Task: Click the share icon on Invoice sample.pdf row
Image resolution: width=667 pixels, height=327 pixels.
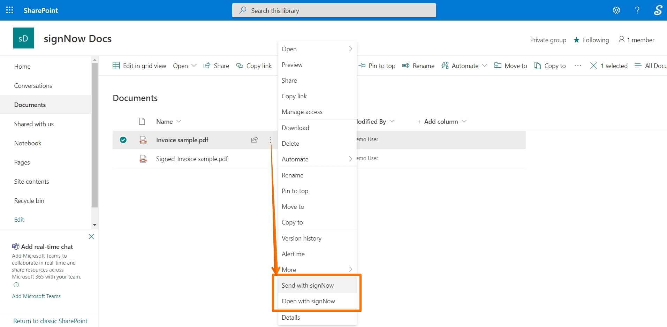Action: [255, 140]
